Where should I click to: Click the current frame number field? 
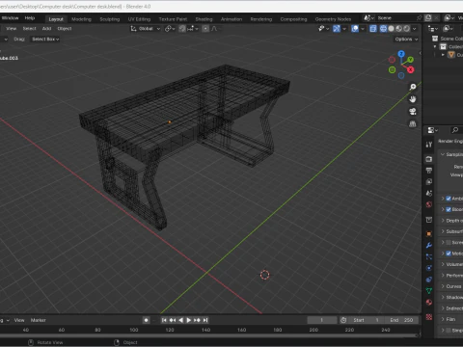(x=321, y=320)
